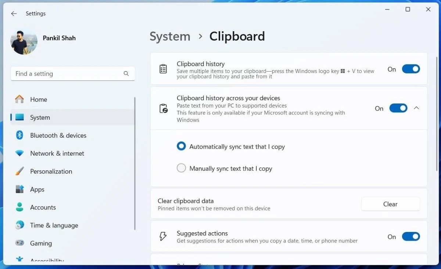Click the back arrow in Settings
Image resolution: width=441 pixels, height=269 pixels.
(x=14, y=14)
